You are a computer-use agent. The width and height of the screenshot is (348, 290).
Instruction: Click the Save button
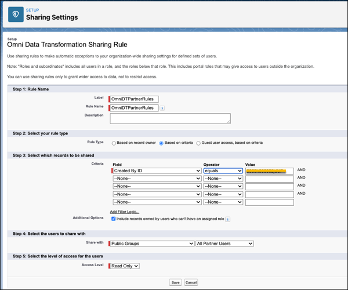click(175, 282)
